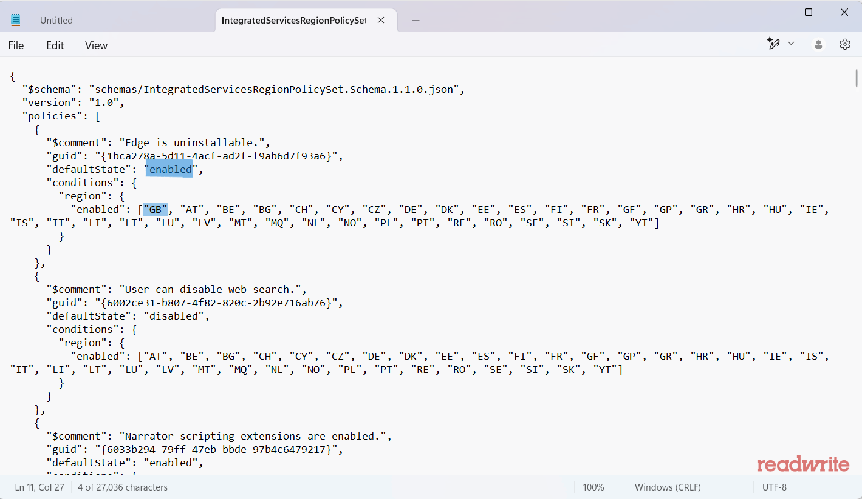Click the guid {6002ce31-b807-4f82-820c-2b92e716ab76}
This screenshot has height=499, width=862.
(216, 303)
